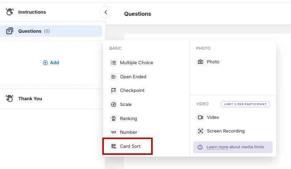Click the info icon in media limits notice

(200, 147)
